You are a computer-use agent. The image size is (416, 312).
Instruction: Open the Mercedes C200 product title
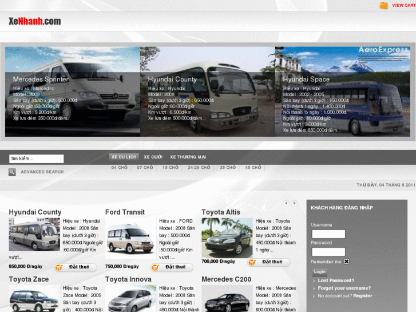[226, 279]
